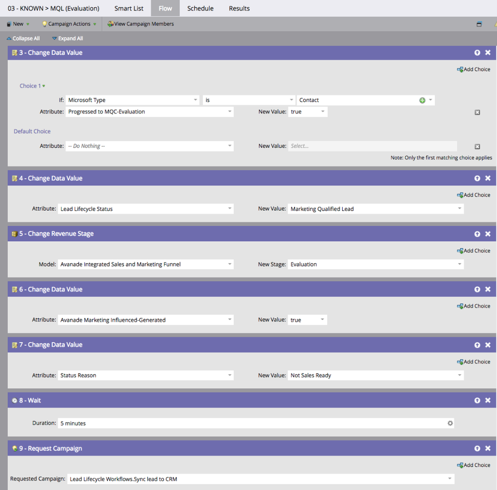Remove Default Choice using its X icon
This screenshot has width=497, height=490.
click(x=477, y=147)
